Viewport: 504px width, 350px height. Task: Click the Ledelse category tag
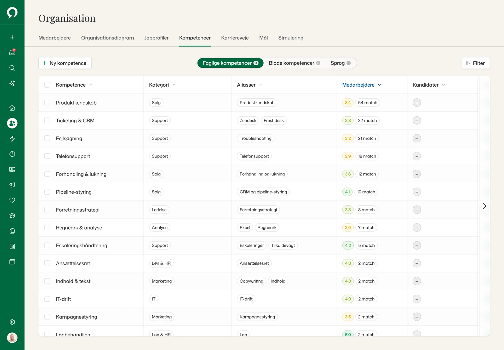click(x=159, y=210)
